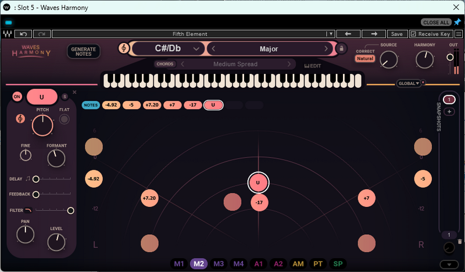Image resolution: width=465 pixels, height=272 pixels.
Task: Click the PITCH knob
Action: coord(42,126)
